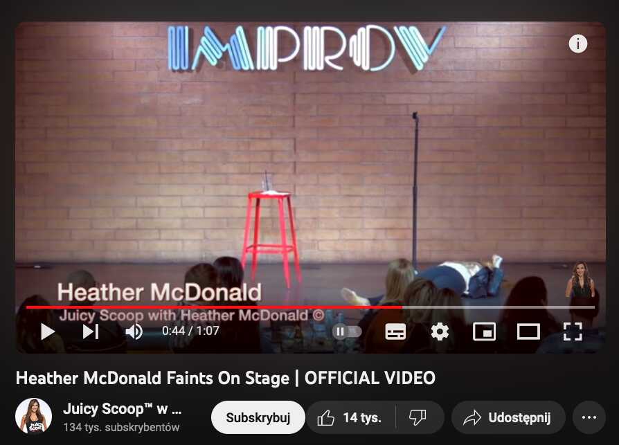Screen dimensions: 619x445
Task: Open the three-dot more actions menu
Action: [589, 417]
